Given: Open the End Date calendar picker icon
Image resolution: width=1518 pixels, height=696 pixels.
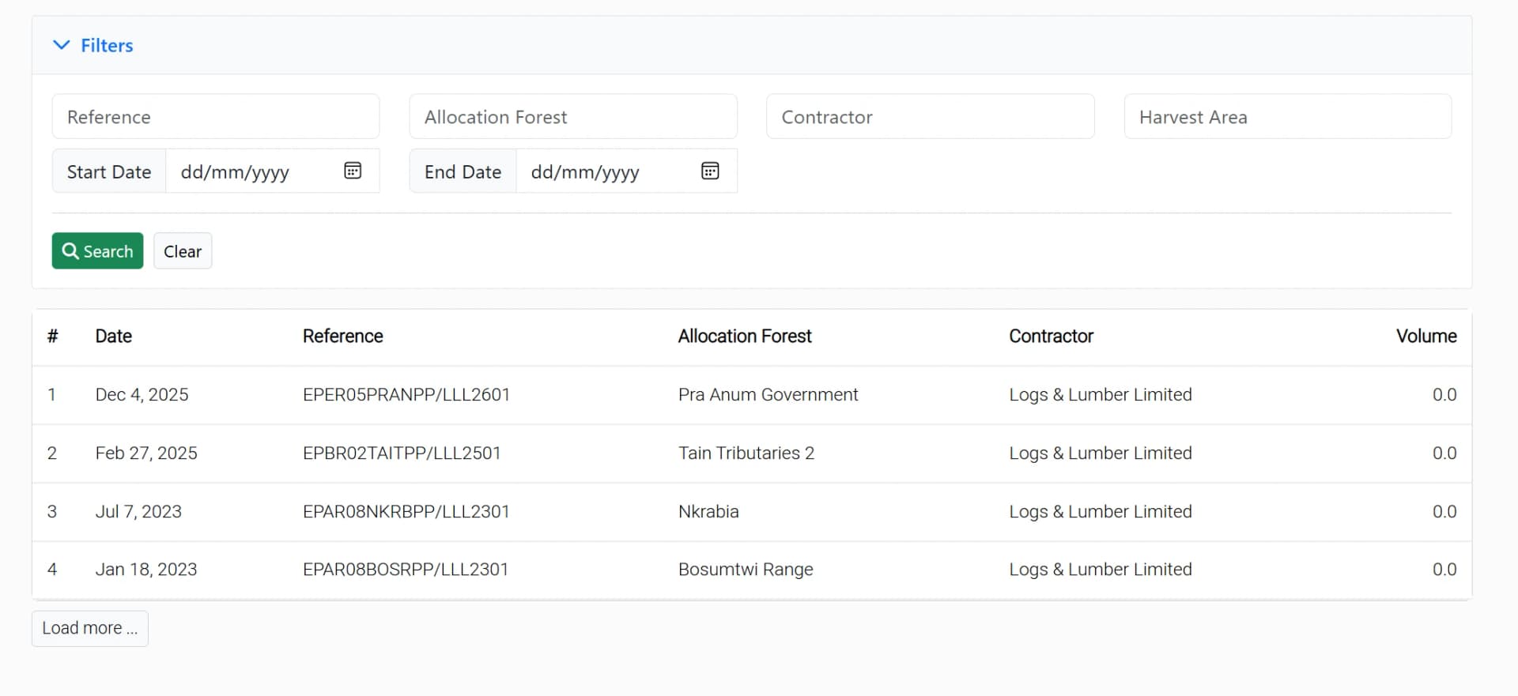Looking at the screenshot, I should 710,171.
